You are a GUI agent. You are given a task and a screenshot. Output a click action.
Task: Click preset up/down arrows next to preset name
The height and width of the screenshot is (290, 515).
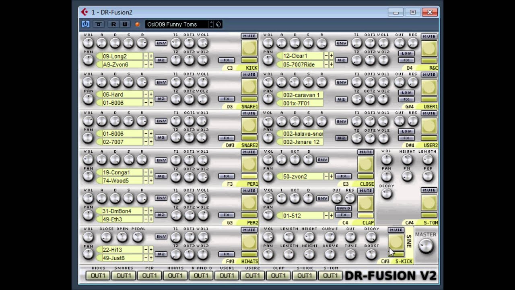tap(211, 24)
